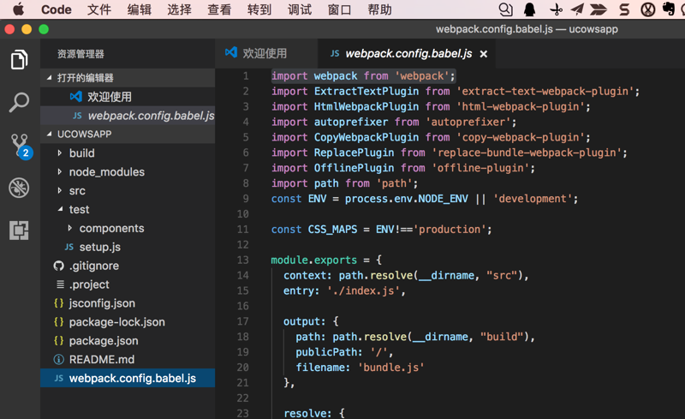This screenshot has height=419, width=685.
Task: Open the 窗口 menu
Action: pyautogui.click(x=339, y=9)
